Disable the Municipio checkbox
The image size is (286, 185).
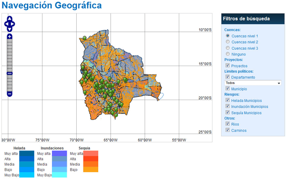(x=227, y=88)
